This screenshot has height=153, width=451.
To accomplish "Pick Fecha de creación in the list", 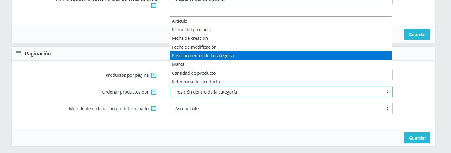I will click(190, 38).
